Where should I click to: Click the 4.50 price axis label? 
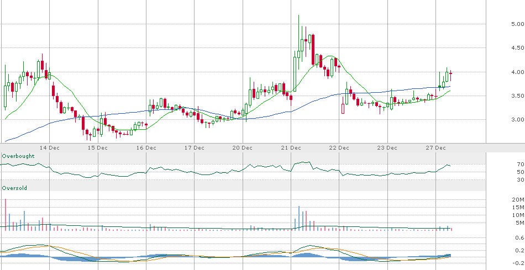point(518,48)
